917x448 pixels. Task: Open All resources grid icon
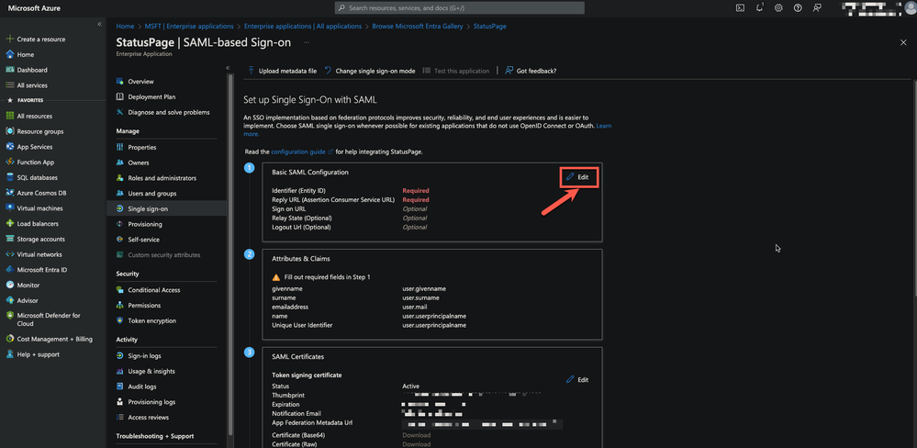tap(9, 116)
